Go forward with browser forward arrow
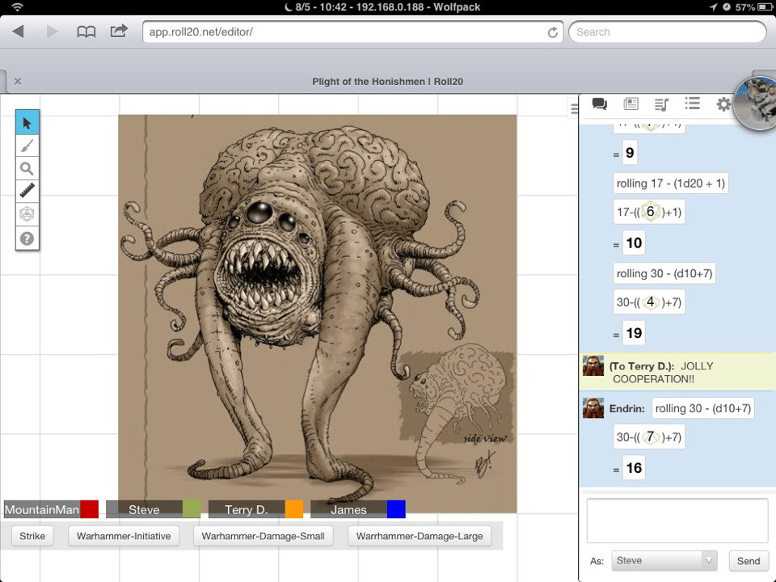 (x=52, y=32)
